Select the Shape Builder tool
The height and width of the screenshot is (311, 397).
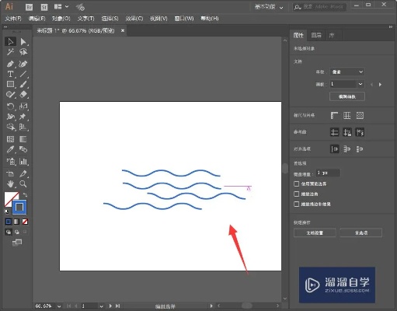10,127
